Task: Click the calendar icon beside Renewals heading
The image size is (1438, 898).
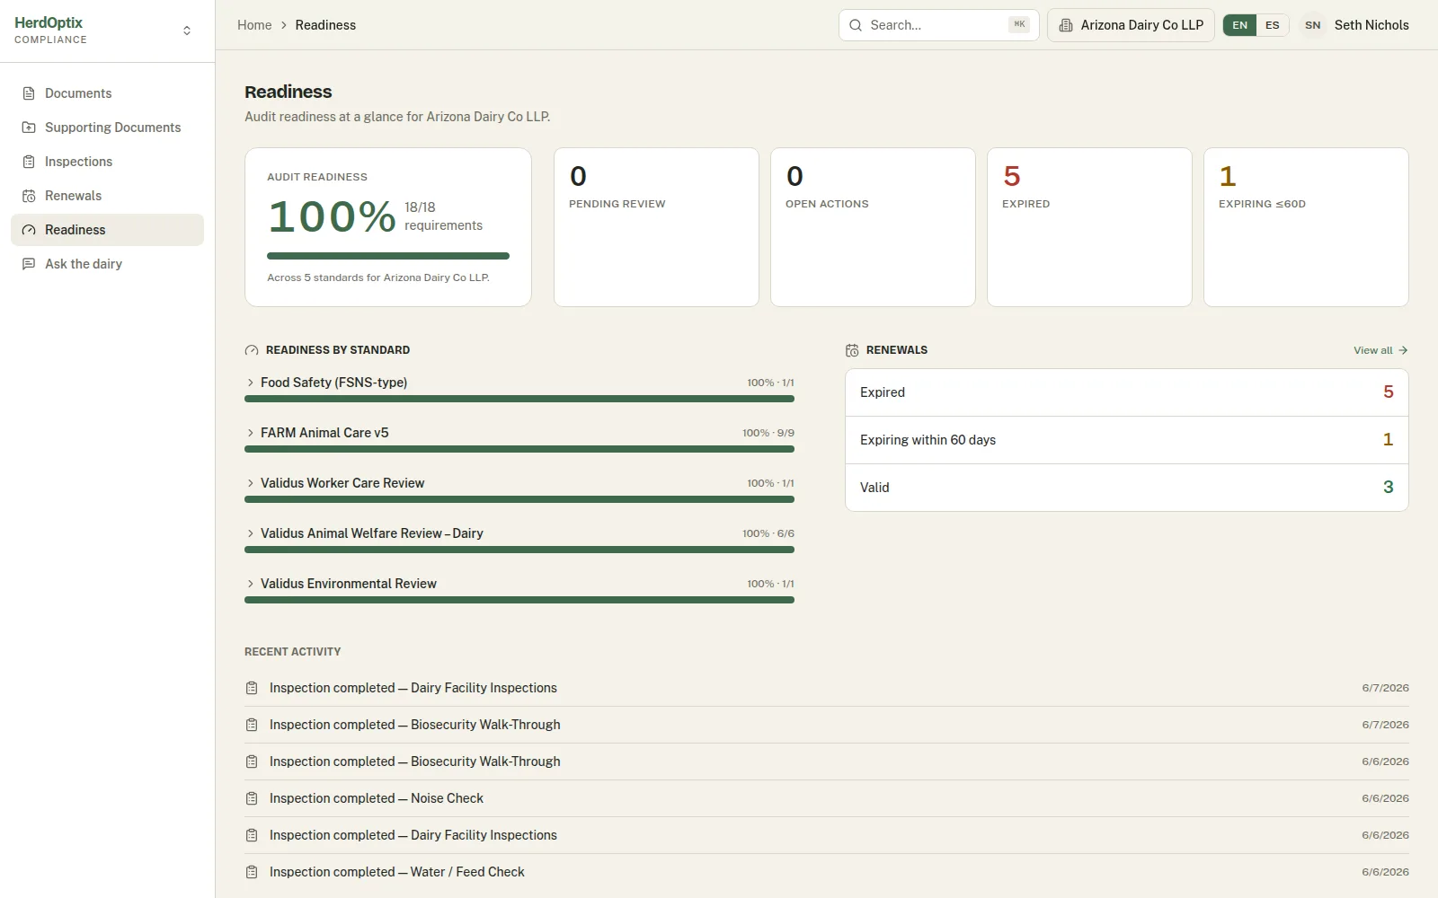Action: pos(852,350)
